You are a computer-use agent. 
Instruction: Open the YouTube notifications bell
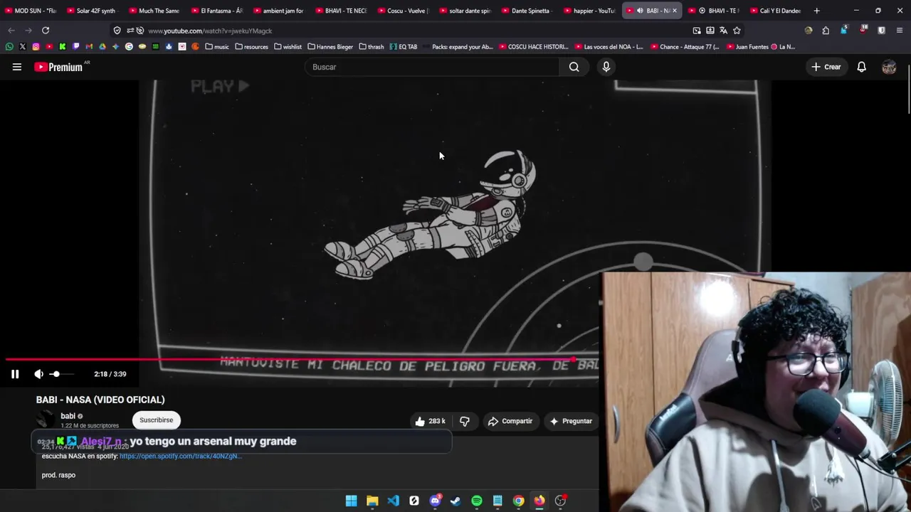pos(861,67)
